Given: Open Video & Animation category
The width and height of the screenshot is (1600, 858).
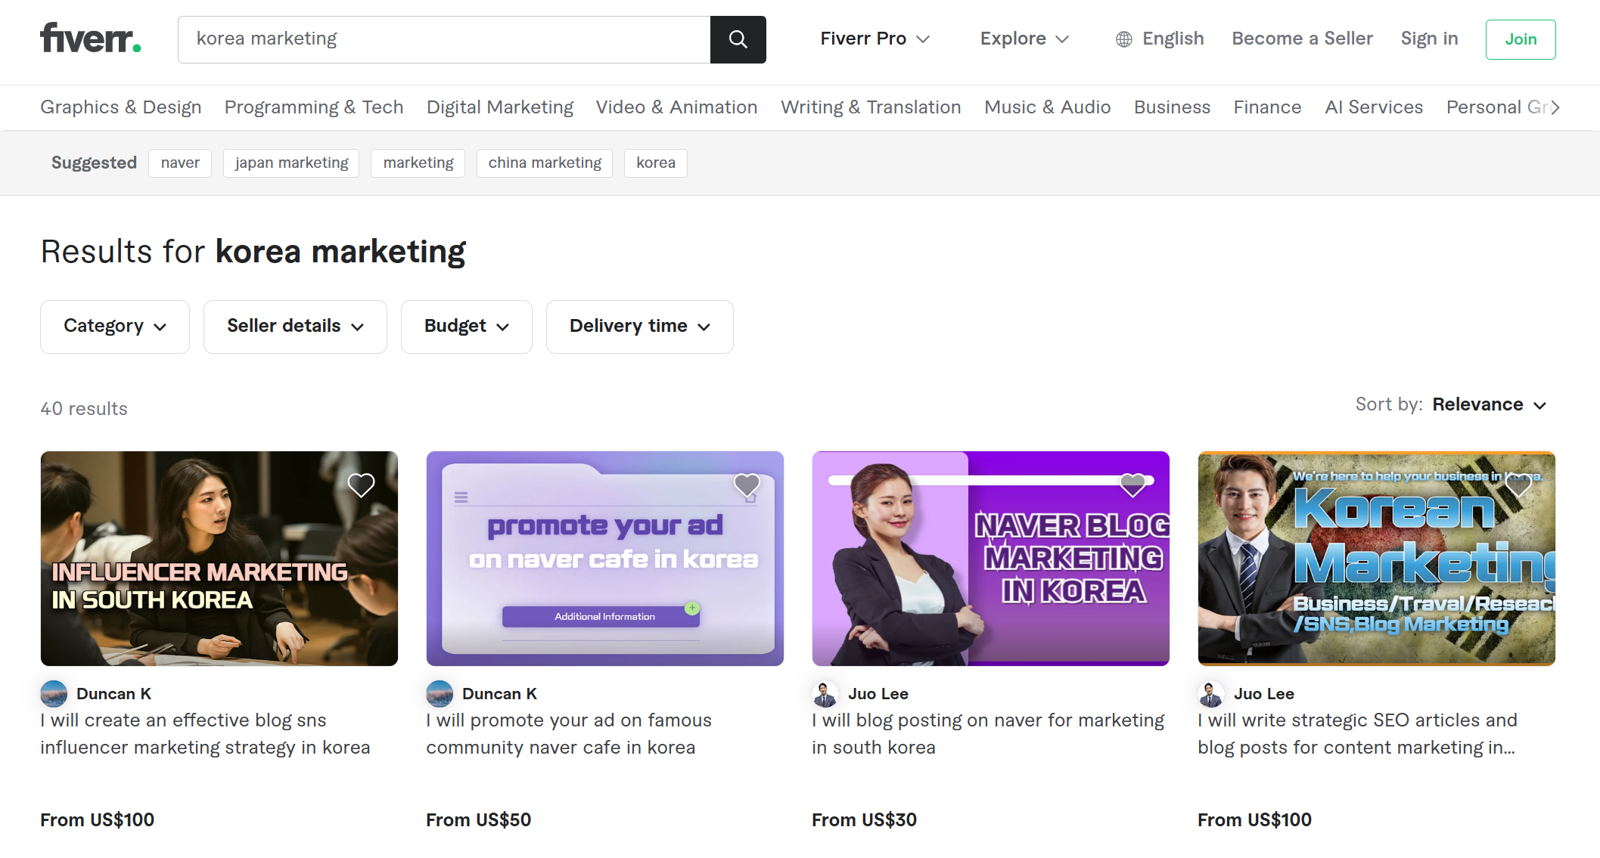Looking at the screenshot, I should pos(676,107).
